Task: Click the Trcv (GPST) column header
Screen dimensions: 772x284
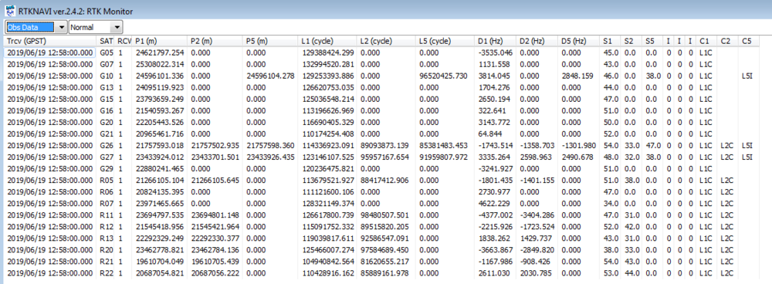Action: [50, 41]
